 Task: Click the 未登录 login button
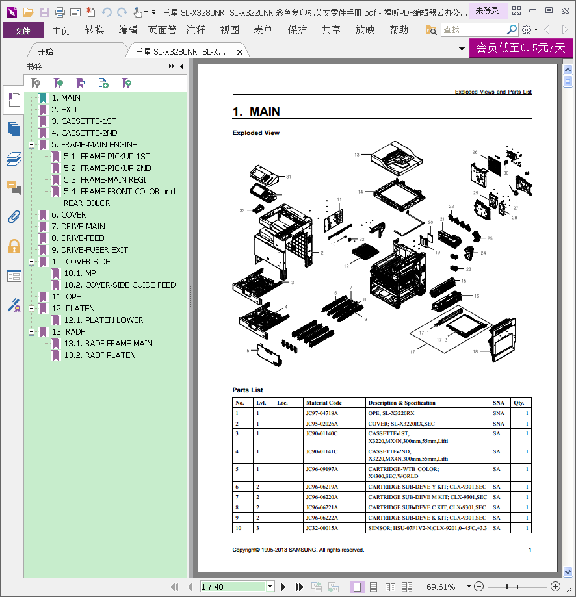pos(488,10)
